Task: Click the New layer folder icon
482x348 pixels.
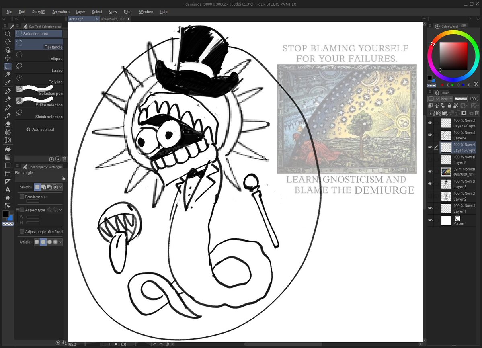Action: [445, 113]
